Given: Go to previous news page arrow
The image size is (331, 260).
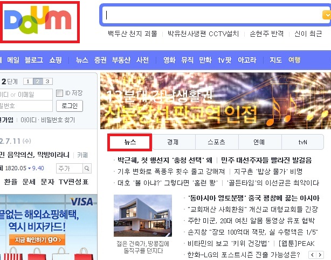Looking at the screenshot, I should 313,255.
